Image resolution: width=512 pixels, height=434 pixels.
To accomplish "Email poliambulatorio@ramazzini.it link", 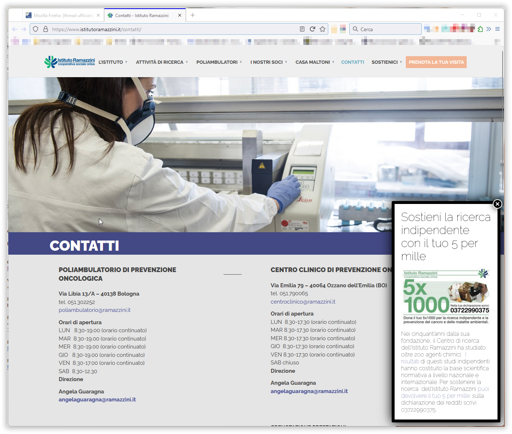I will pos(95,310).
